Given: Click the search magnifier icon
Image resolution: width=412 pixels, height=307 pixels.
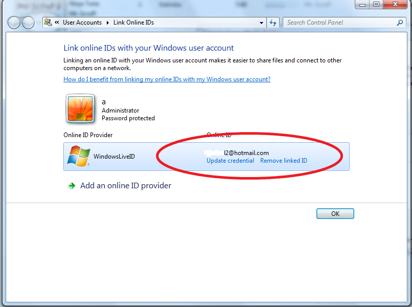Looking at the screenshot, I should click(400, 23).
